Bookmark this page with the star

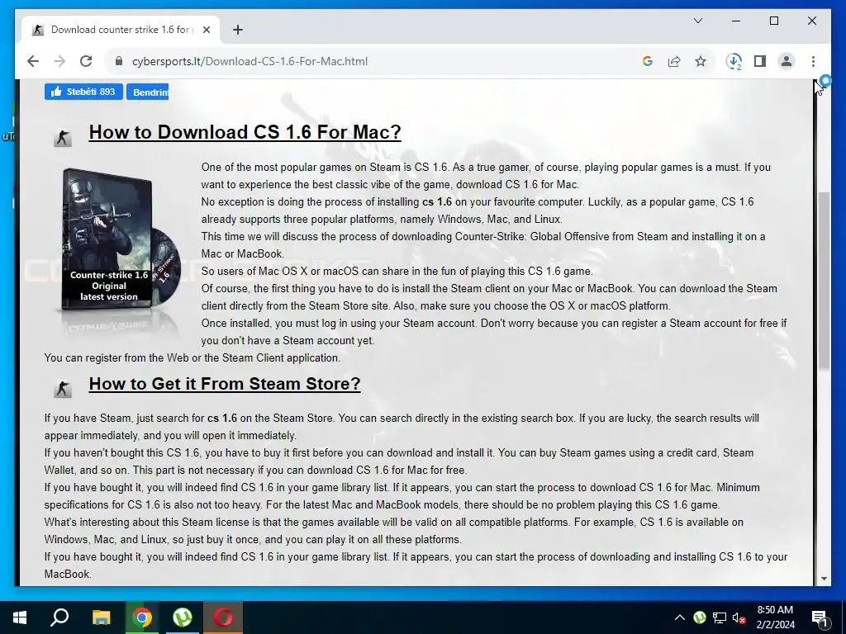tap(701, 61)
